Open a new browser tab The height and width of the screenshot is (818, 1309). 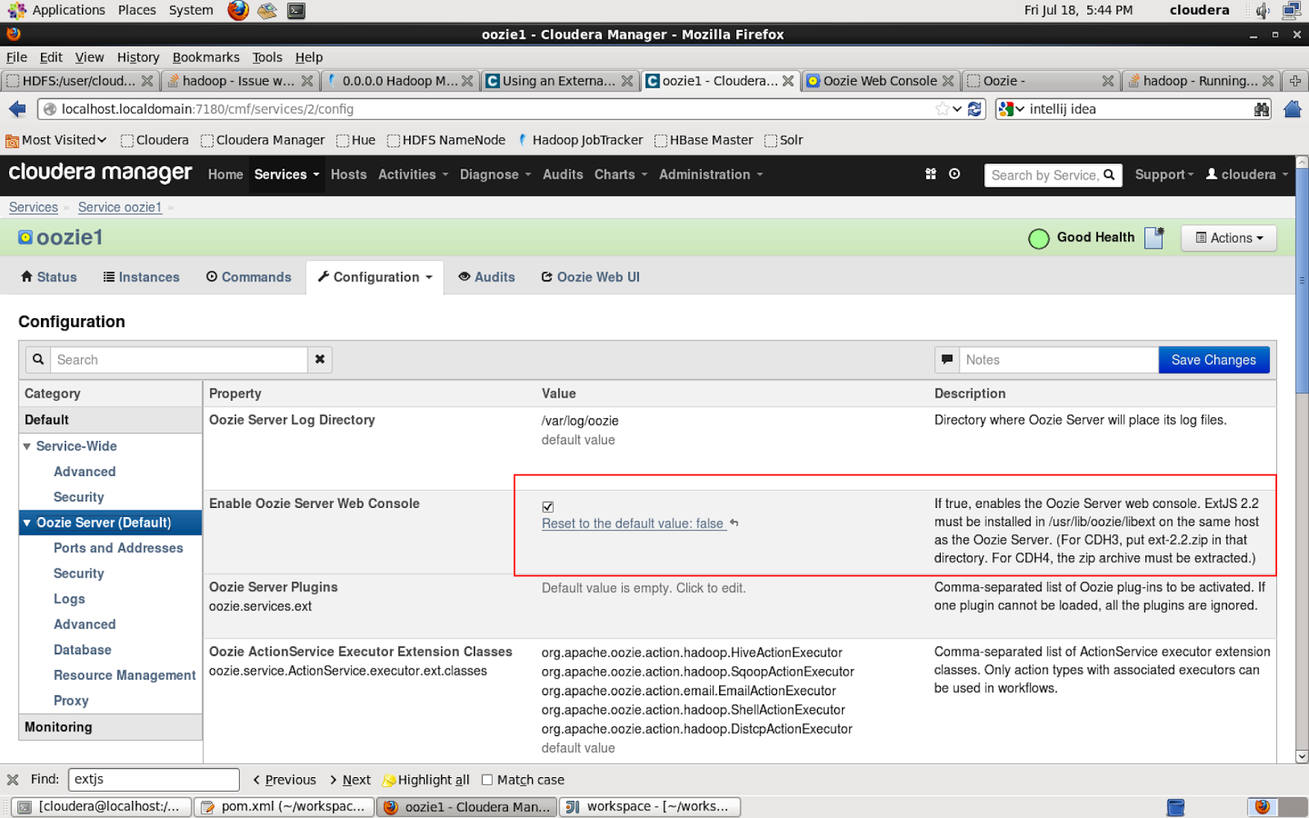(1294, 80)
